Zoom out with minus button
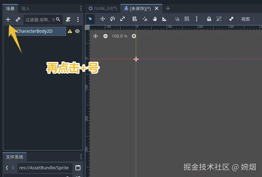262x177 pixels. [x=105, y=36]
